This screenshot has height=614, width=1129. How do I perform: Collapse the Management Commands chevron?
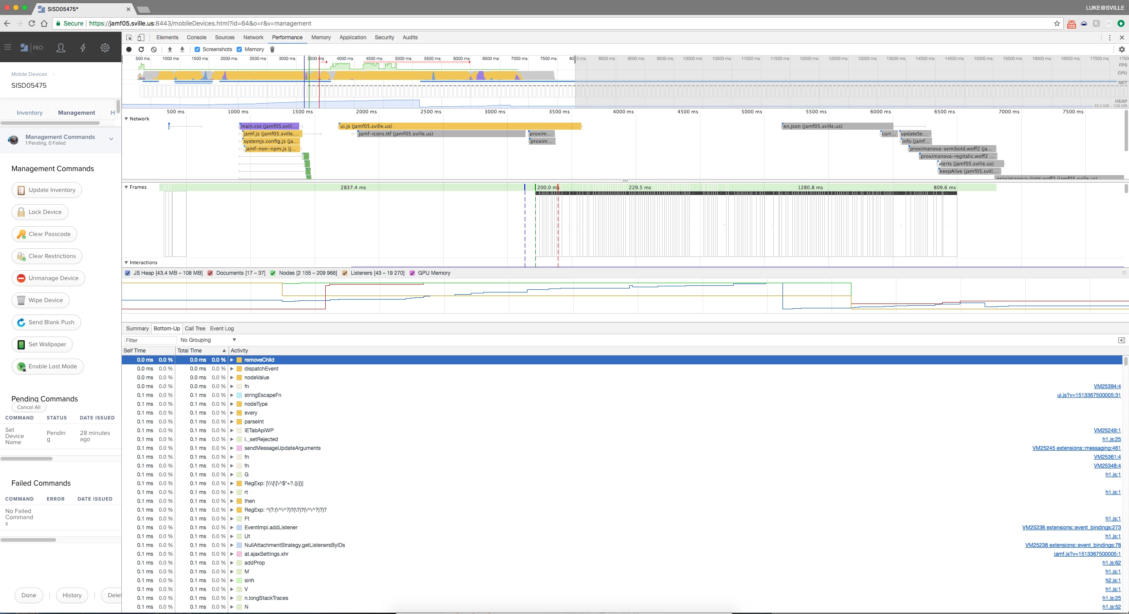(111, 139)
